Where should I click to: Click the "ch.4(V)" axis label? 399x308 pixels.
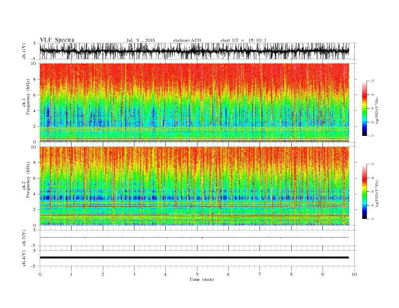(24, 258)
